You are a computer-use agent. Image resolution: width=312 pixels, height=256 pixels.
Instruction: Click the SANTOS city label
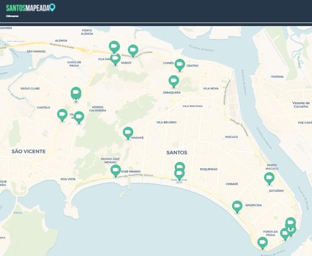point(177,152)
